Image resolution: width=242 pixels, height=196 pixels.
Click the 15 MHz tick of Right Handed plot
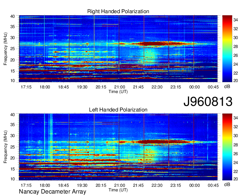13,71
